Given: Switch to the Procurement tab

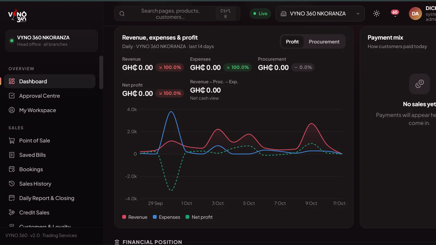Looking at the screenshot, I should [x=324, y=42].
